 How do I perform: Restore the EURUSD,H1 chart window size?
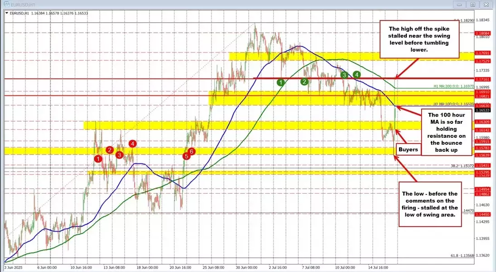click(473, 5)
